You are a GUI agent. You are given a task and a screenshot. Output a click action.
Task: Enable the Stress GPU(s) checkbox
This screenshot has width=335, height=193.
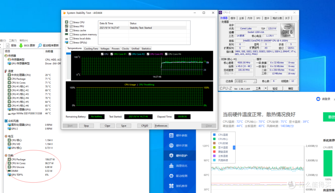[x=71, y=42]
